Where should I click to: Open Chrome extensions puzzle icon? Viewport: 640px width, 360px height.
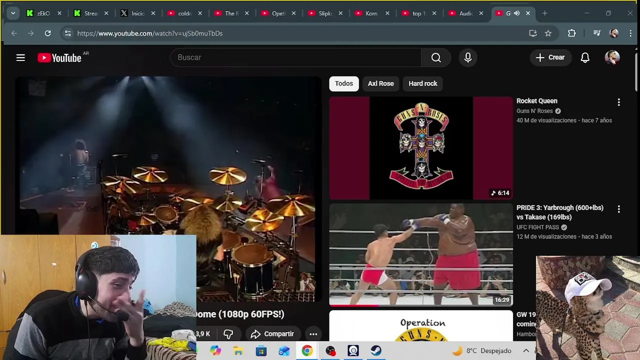click(571, 33)
